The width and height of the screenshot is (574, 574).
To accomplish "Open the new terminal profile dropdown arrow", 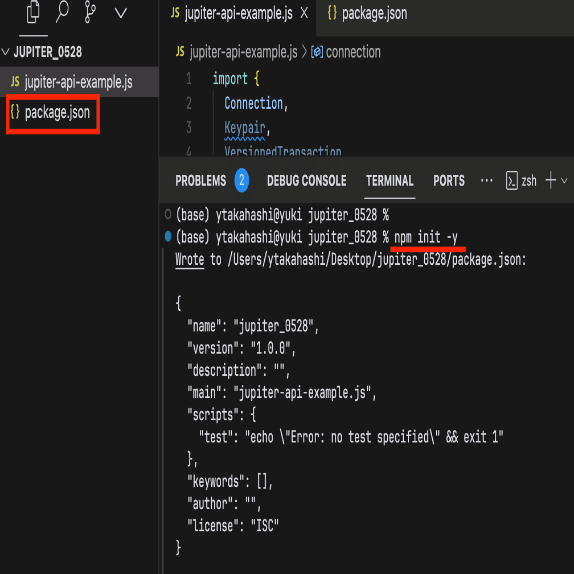I will (564, 181).
